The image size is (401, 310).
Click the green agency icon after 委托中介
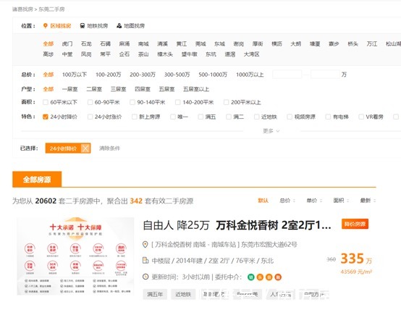[x=251, y=277]
